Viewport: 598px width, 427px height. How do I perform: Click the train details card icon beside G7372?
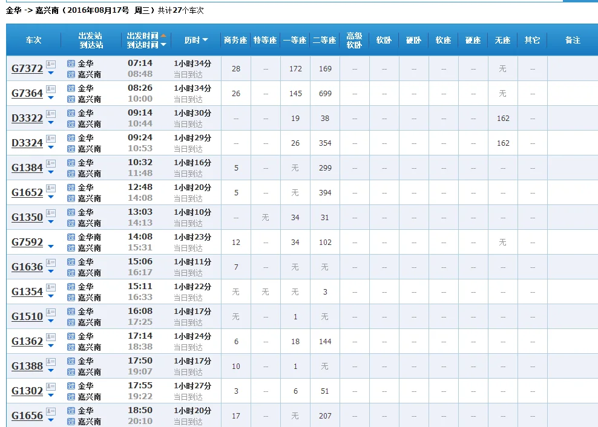(50, 65)
